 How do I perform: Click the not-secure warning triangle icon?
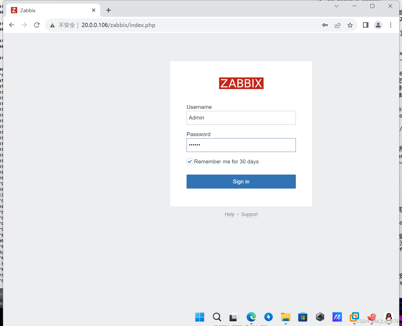coord(52,25)
